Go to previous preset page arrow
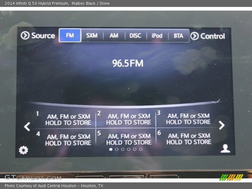Viewport: 252px width, 189px height. point(27,127)
